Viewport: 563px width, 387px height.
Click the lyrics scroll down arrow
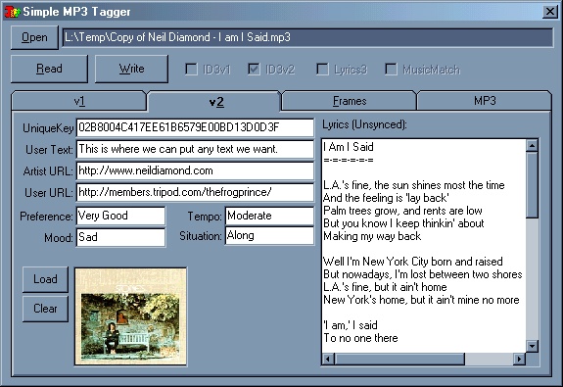(532, 346)
